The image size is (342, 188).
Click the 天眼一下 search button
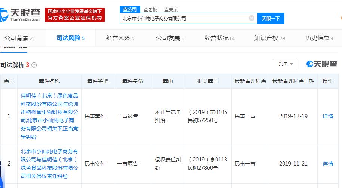click(271, 19)
